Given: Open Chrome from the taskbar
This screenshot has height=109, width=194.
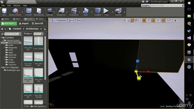Looking at the screenshot, I should 189,23.
